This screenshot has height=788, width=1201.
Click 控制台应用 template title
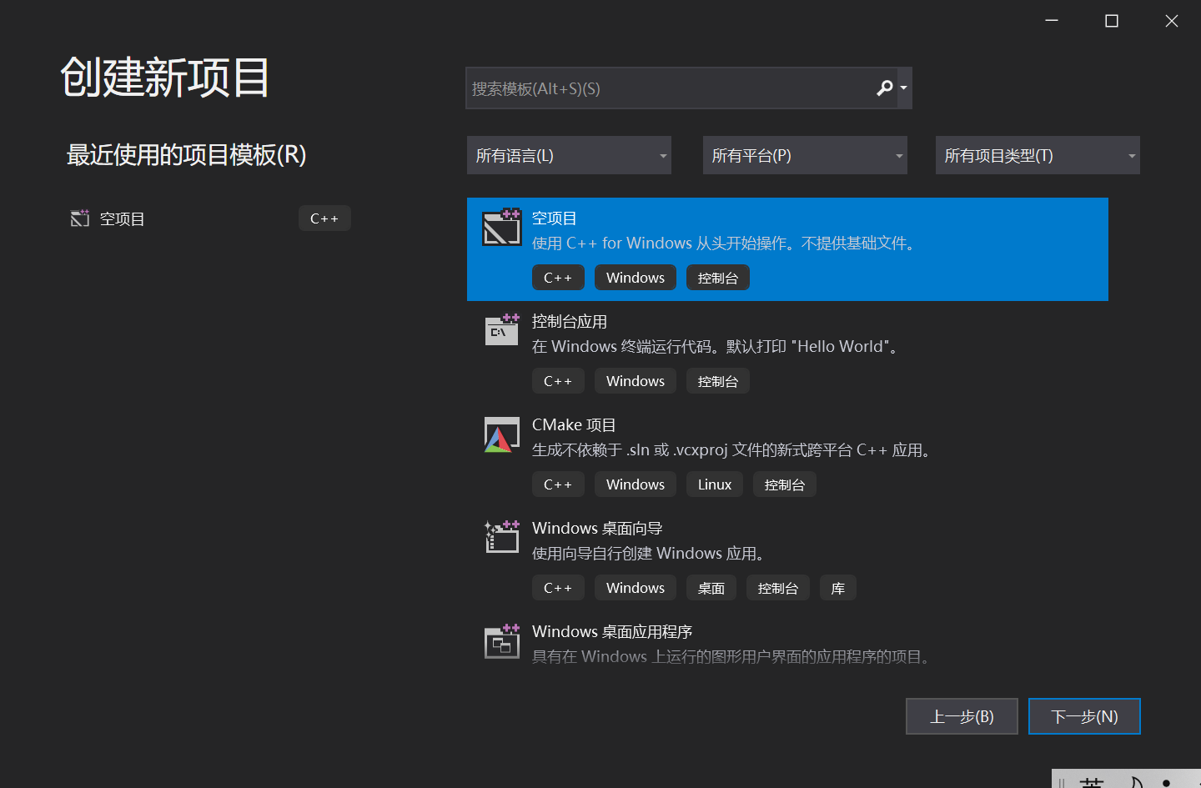(x=570, y=322)
